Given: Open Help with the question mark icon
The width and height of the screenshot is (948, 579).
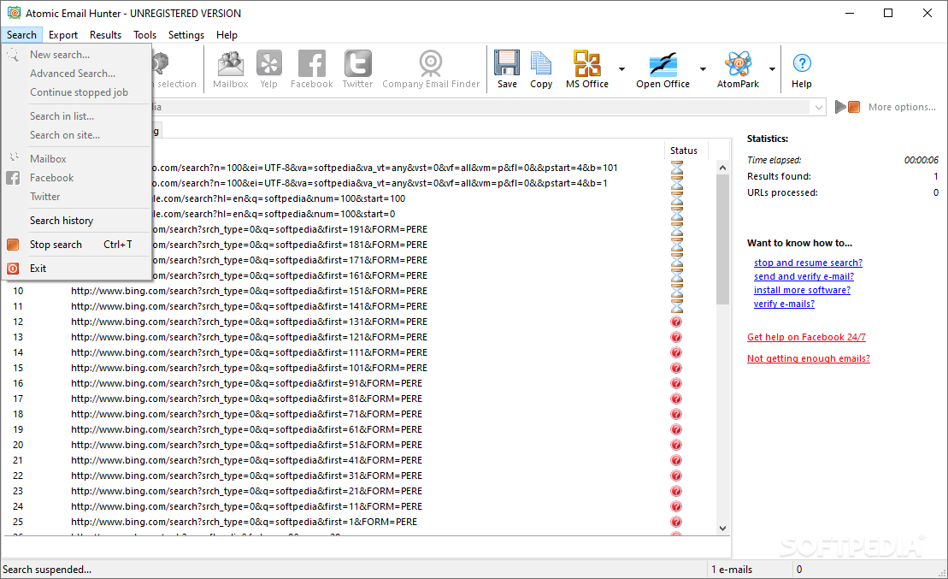Looking at the screenshot, I should pos(801,68).
